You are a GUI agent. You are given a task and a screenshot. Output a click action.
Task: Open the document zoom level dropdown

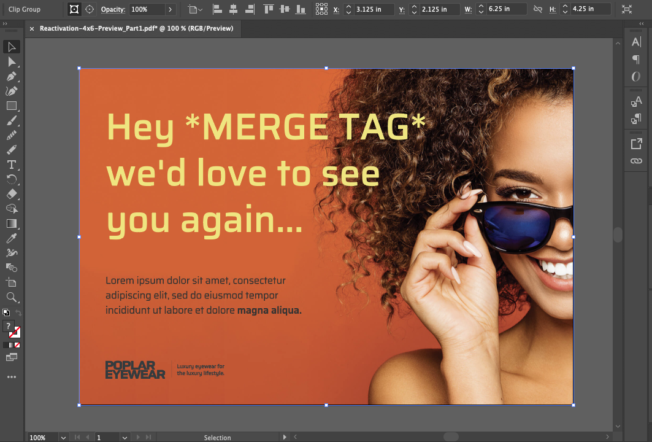click(63, 437)
